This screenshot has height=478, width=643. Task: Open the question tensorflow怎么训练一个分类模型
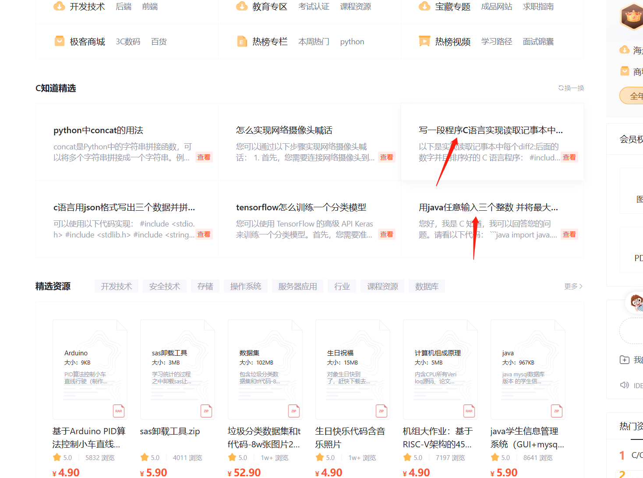pyautogui.click(x=301, y=207)
